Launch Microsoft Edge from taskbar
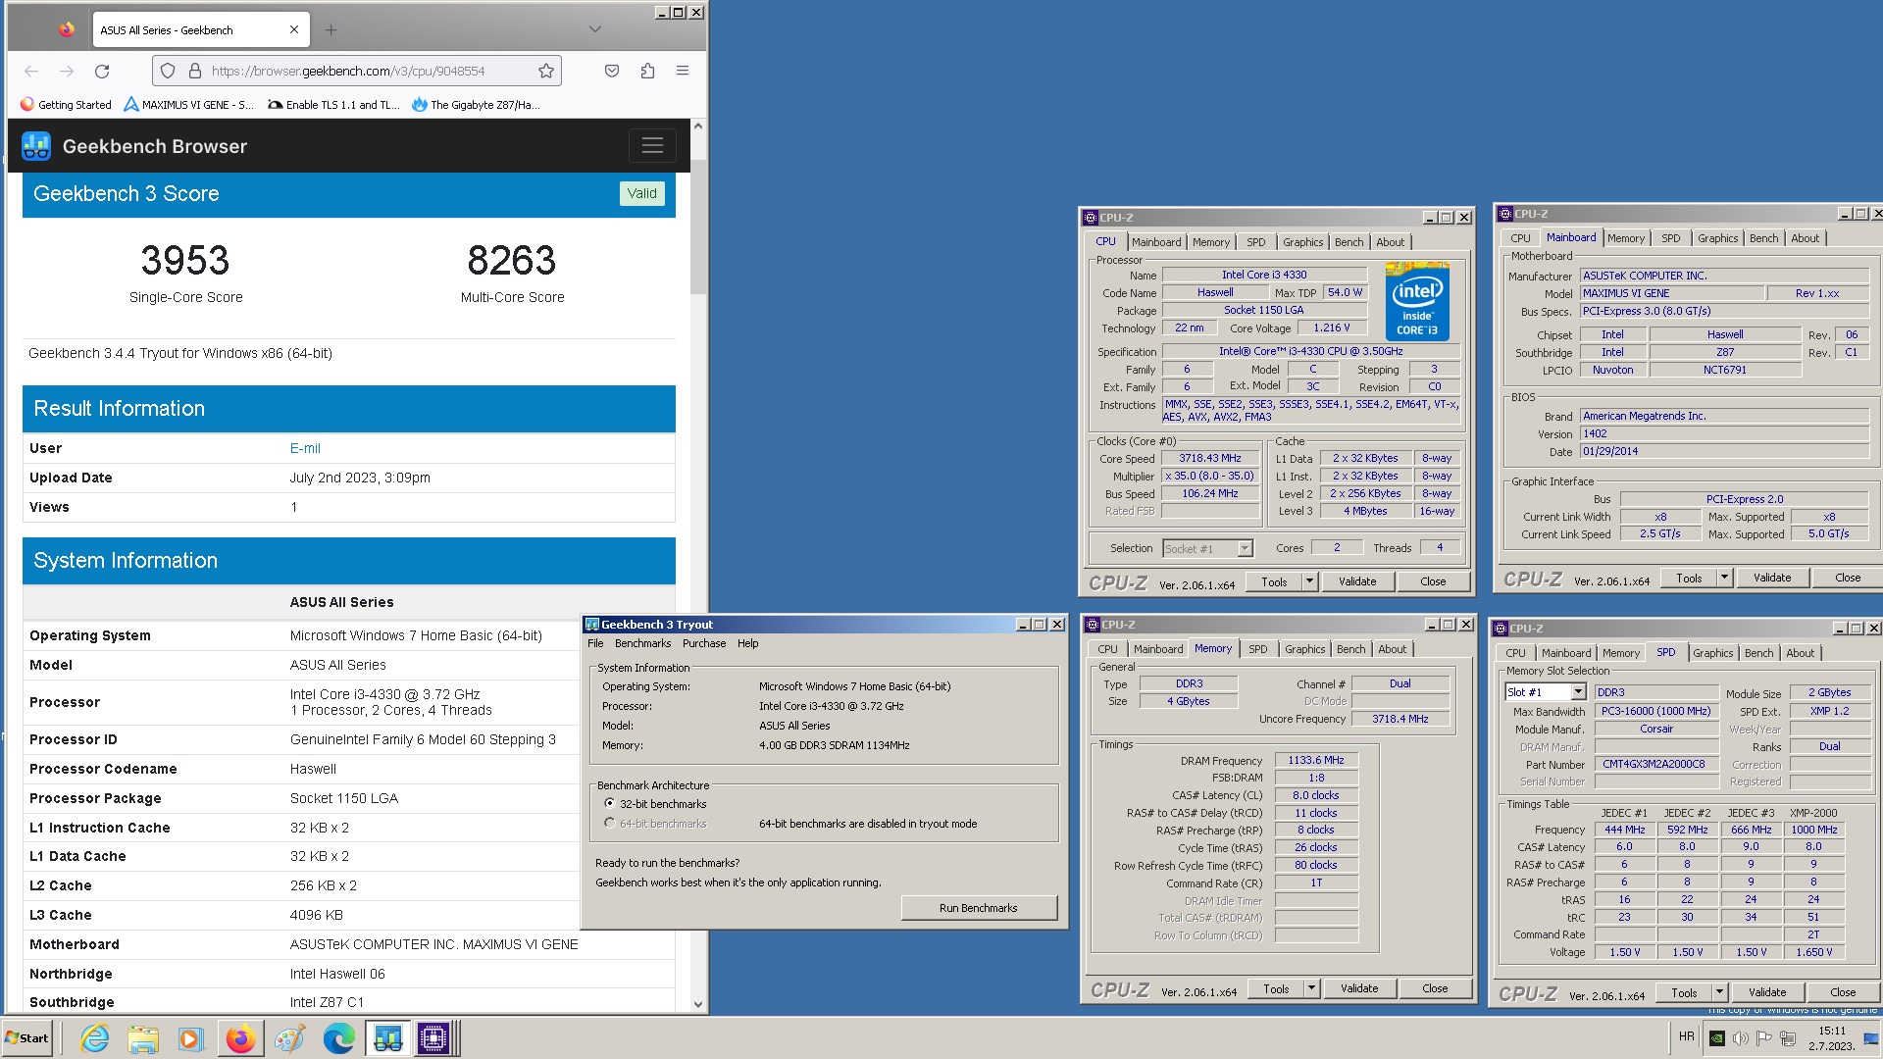The width and height of the screenshot is (1883, 1059). tap(338, 1038)
